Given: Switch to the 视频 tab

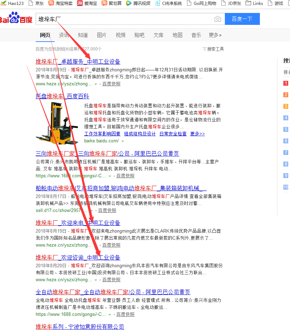Looking at the screenshot, I should [x=120, y=35].
